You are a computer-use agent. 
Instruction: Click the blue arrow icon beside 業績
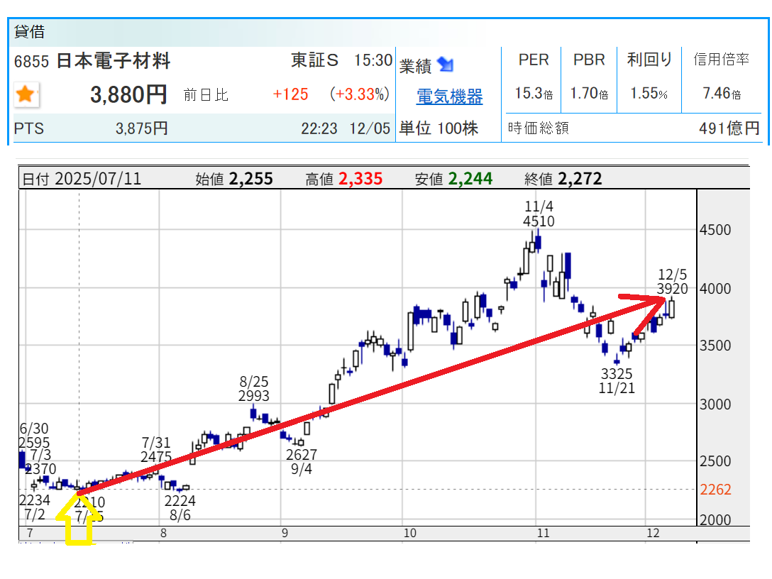pos(446,65)
